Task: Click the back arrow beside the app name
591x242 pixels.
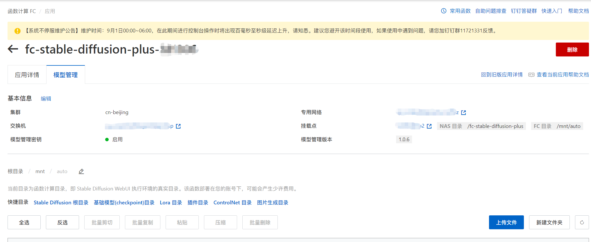Action: (x=13, y=49)
